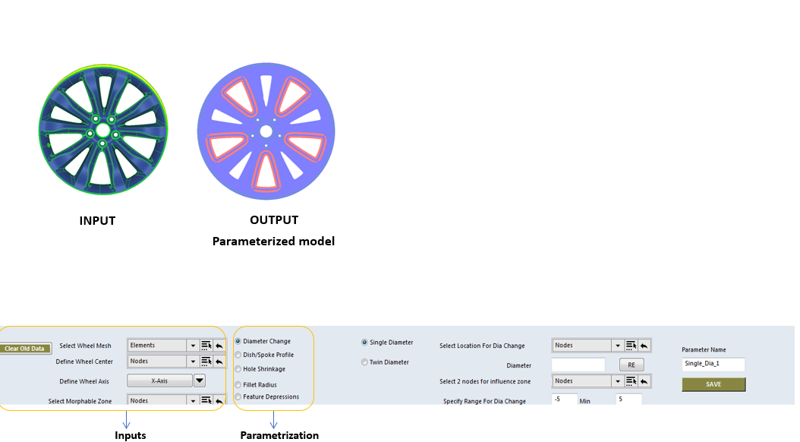The height and width of the screenshot is (442, 800).
Task: Choose the Single Diameter option
Action: (x=364, y=343)
